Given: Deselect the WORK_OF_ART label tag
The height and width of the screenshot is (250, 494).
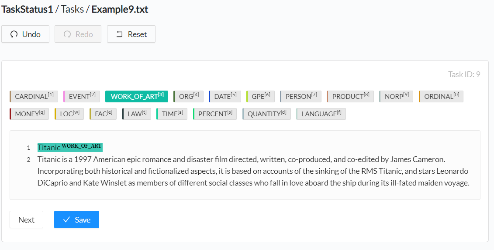Looking at the screenshot, I should (x=137, y=96).
